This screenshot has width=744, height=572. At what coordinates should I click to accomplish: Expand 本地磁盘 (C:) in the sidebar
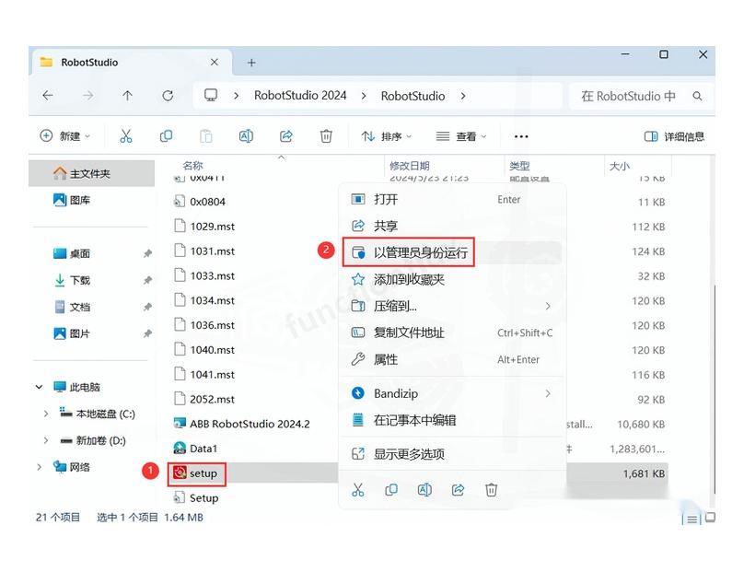[45, 414]
